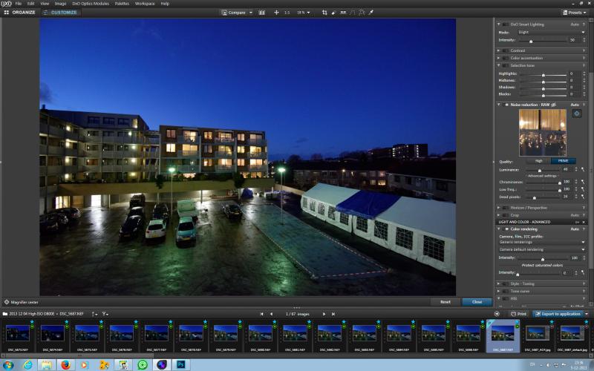Click the Luminance magic wand icon
Screen dimensions: 594x371
point(584,170)
